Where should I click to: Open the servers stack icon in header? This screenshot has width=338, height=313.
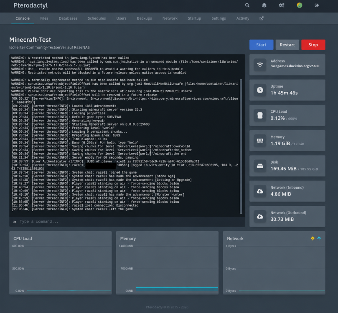pos(264,5)
